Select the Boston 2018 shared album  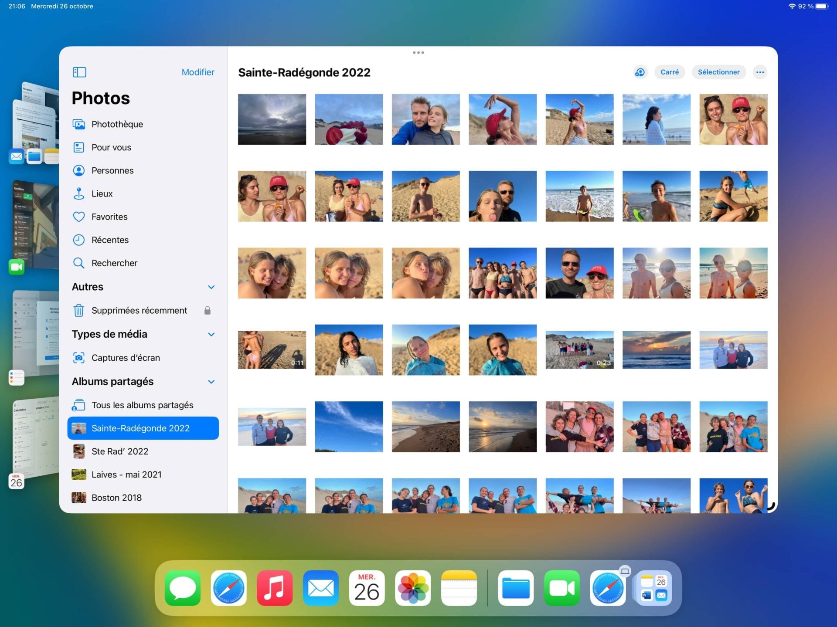116,498
